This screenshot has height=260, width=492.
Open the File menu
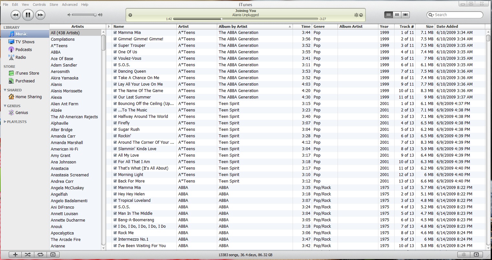[x=6, y=5]
